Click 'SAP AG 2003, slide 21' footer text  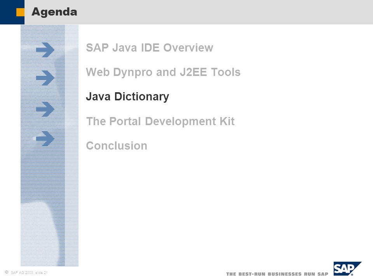click(x=29, y=272)
